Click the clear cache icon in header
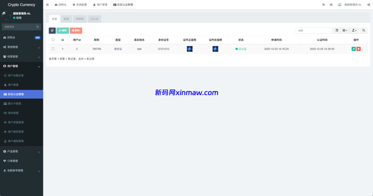Image resolution: width=373 pixels, height=196 pixels. [x=323, y=5]
